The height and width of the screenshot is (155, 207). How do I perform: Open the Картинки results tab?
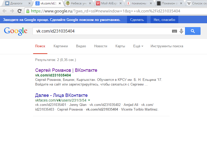pos(61,46)
